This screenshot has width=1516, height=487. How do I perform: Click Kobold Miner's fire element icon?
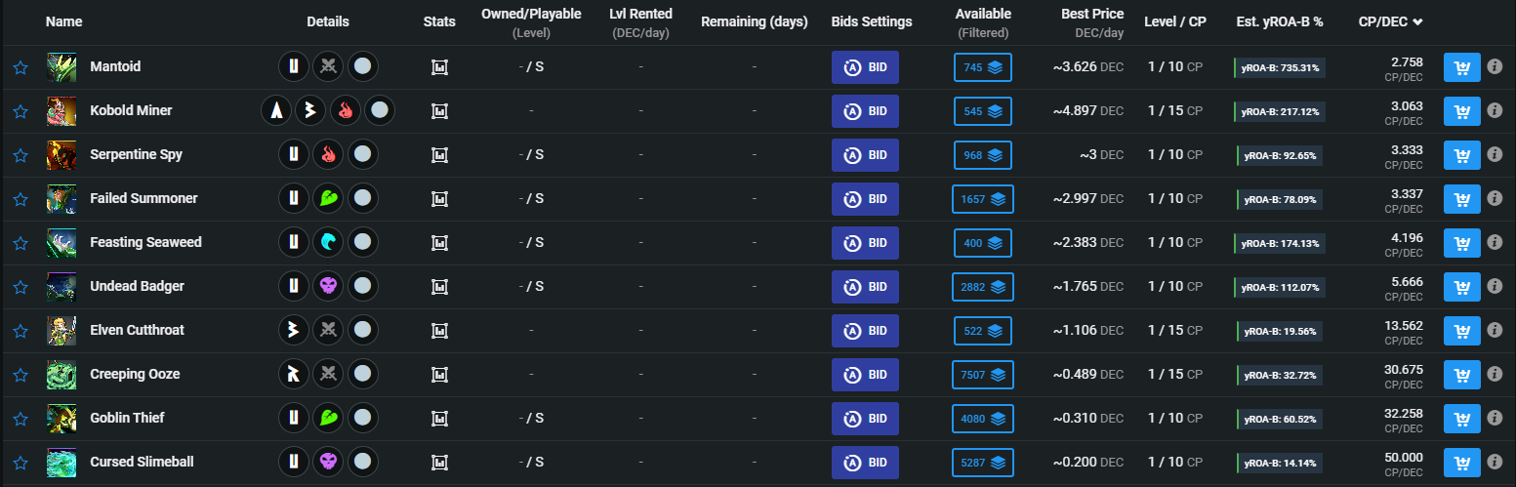tap(346, 111)
